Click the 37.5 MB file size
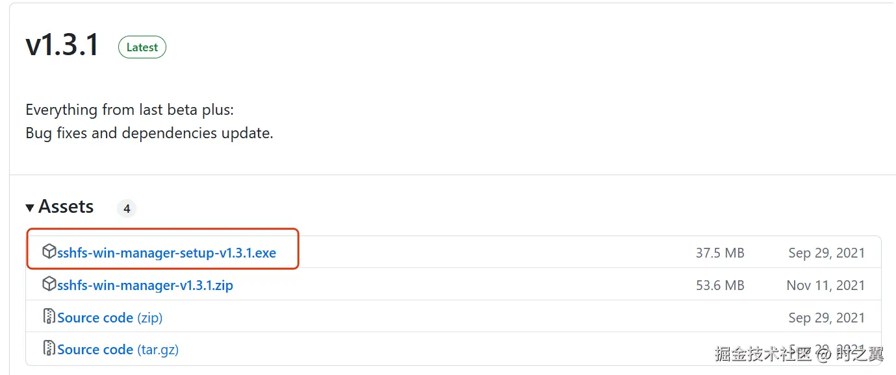 720,253
